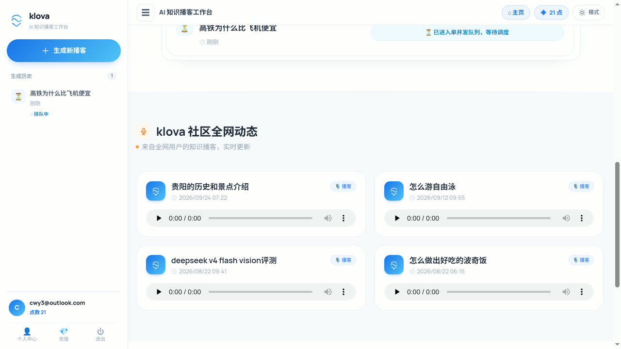Click the 退出 logout power icon
Image resolution: width=621 pixels, height=349 pixels.
click(x=100, y=334)
